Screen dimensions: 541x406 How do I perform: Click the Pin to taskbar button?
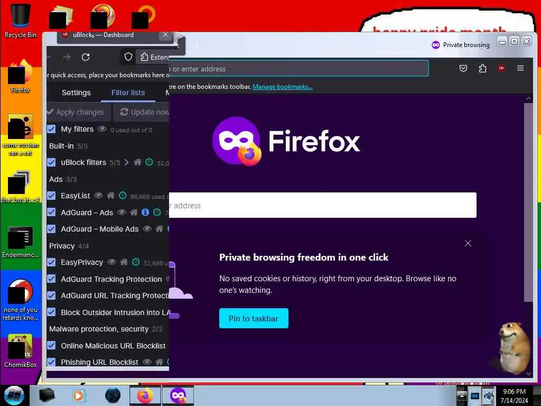[x=254, y=318]
